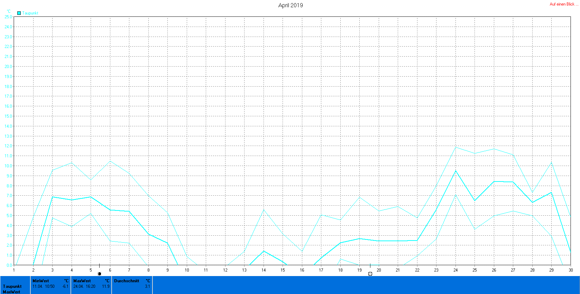Click the maximum value 11.9

106,286
